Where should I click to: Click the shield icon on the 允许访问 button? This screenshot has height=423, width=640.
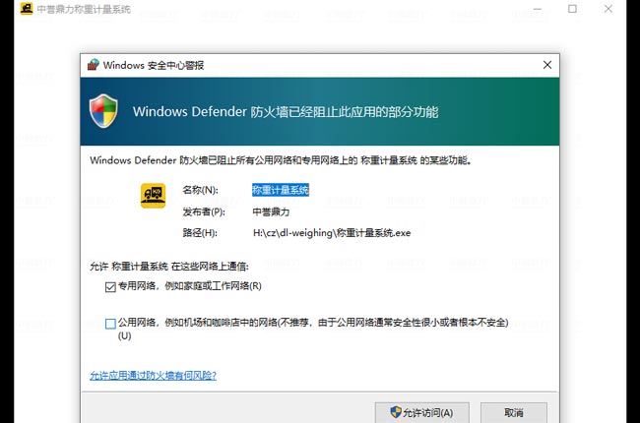(x=396, y=412)
